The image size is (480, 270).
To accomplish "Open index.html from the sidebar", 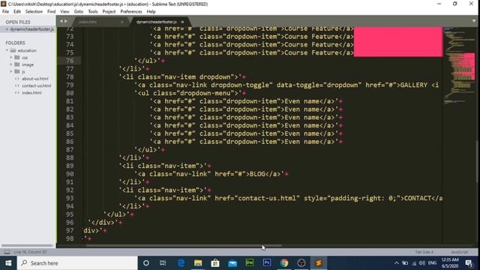I will click(31, 93).
